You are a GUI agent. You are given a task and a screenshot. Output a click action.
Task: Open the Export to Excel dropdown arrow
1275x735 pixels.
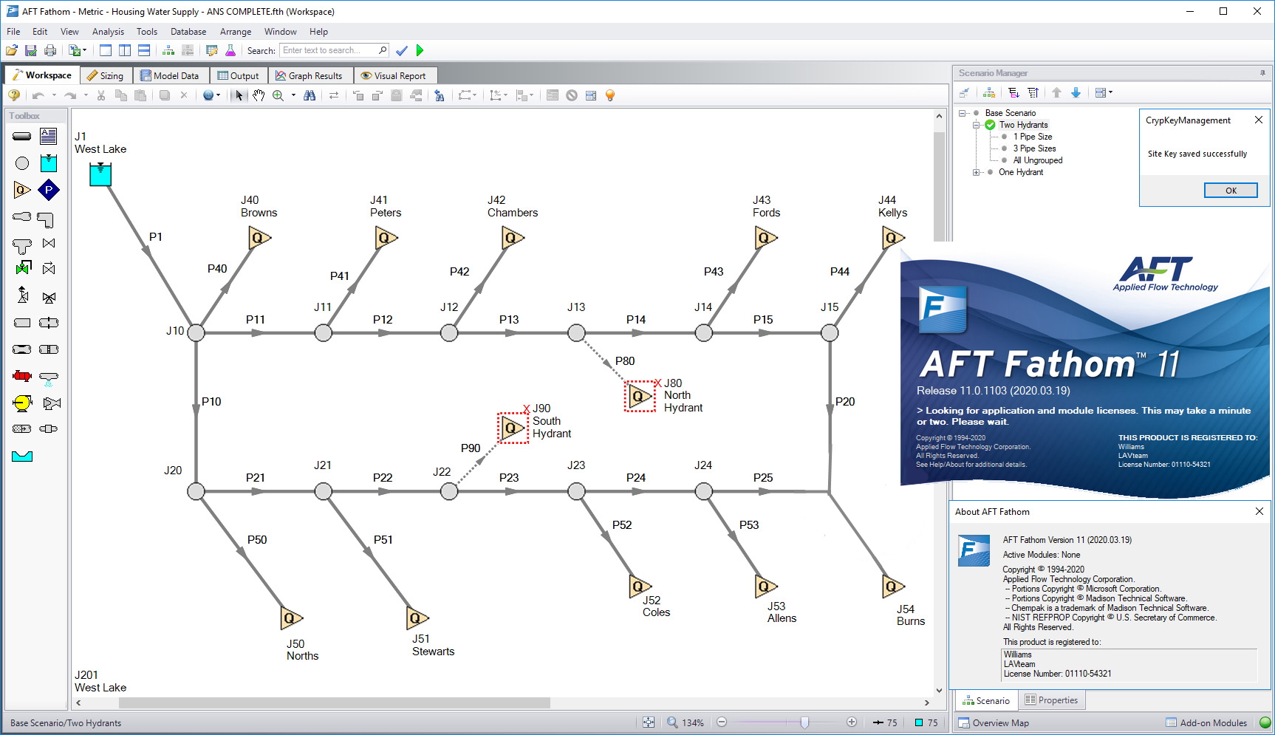pyautogui.click(x=85, y=50)
